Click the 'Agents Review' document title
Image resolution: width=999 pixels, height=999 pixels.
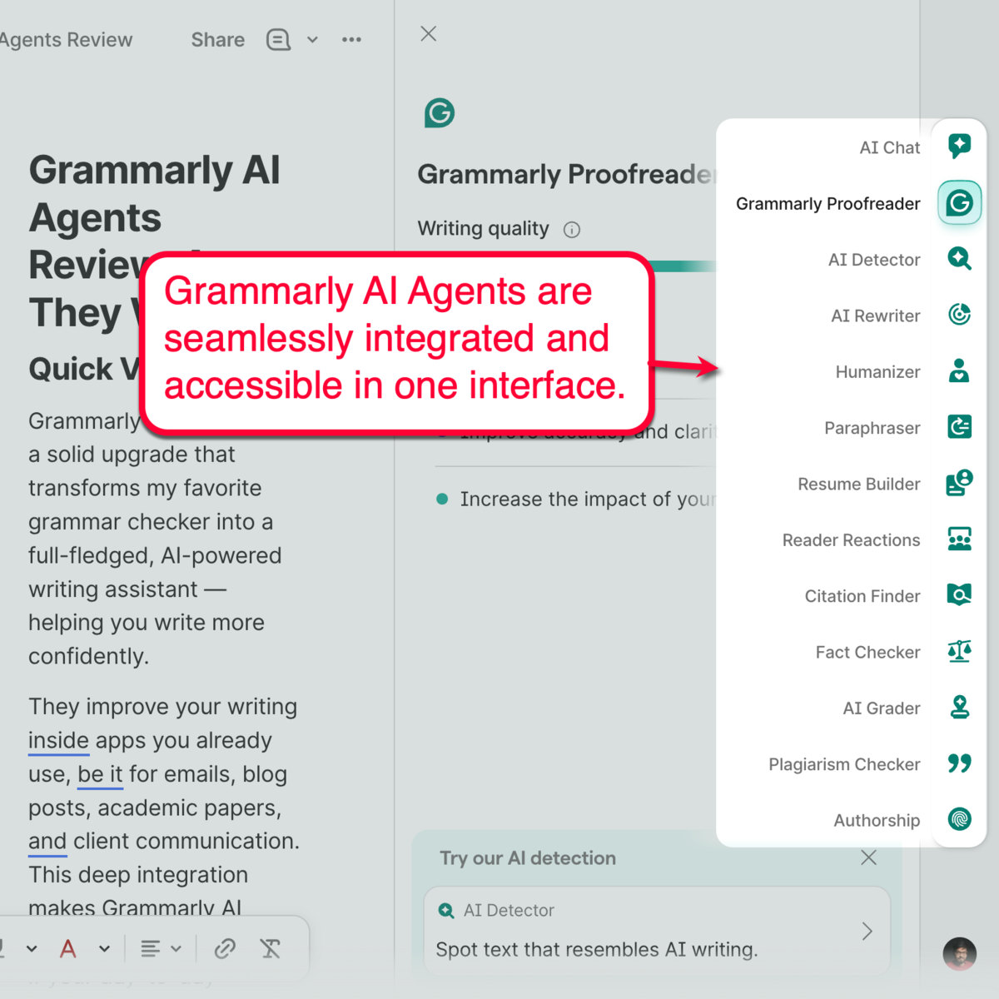pyautogui.click(x=66, y=39)
